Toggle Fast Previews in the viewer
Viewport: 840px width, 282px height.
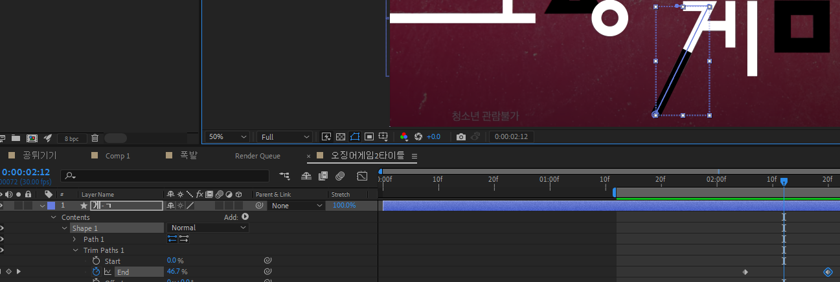click(326, 136)
